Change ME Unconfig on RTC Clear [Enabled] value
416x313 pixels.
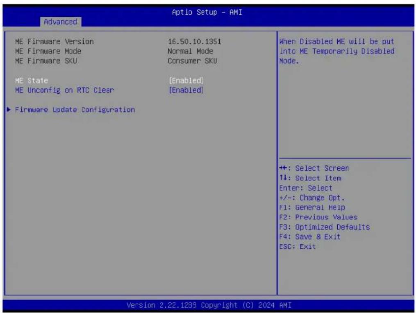pos(186,90)
